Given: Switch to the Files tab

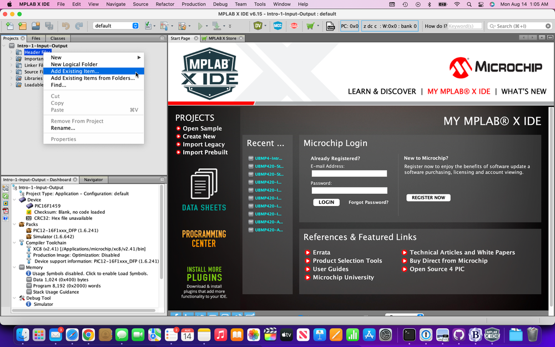Looking at the screenshot, I should (36, 38).
